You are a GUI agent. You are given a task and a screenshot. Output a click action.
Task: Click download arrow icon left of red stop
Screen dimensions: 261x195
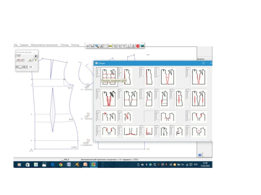tap(133, 46)
